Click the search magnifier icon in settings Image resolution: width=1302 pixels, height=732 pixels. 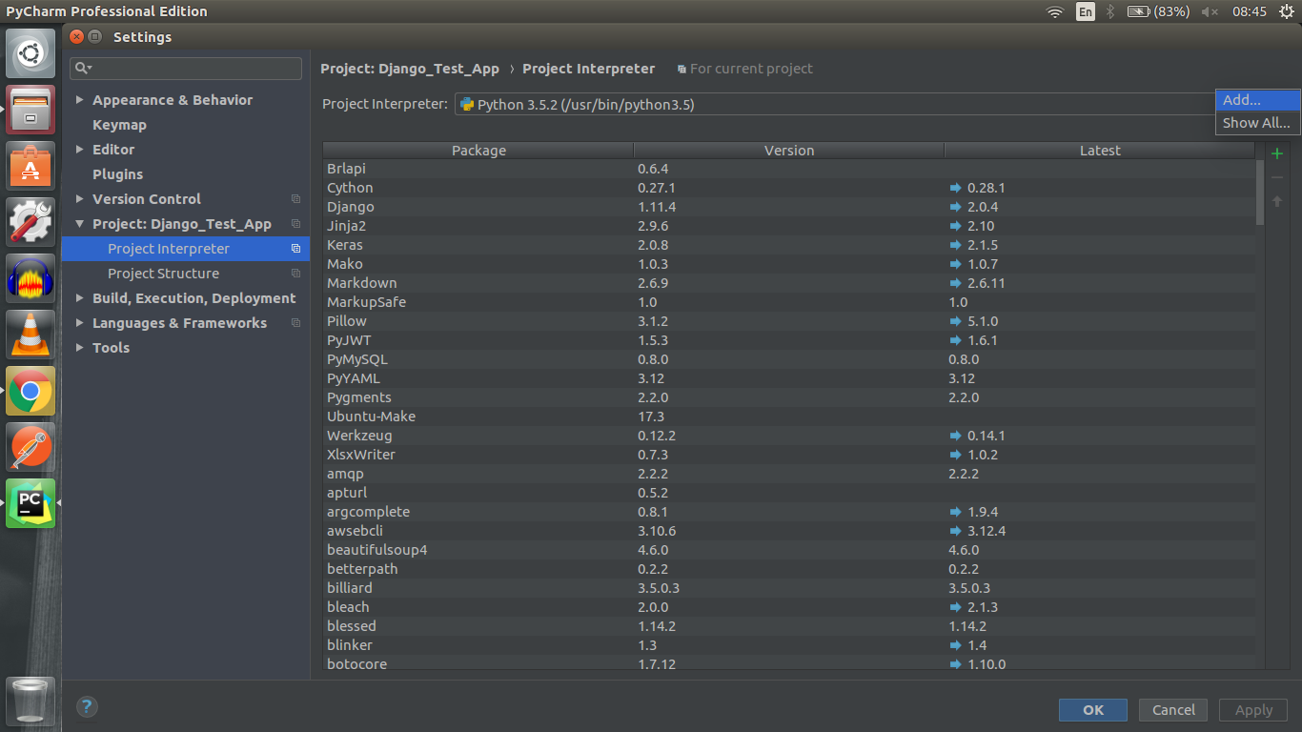coord(83,68)
